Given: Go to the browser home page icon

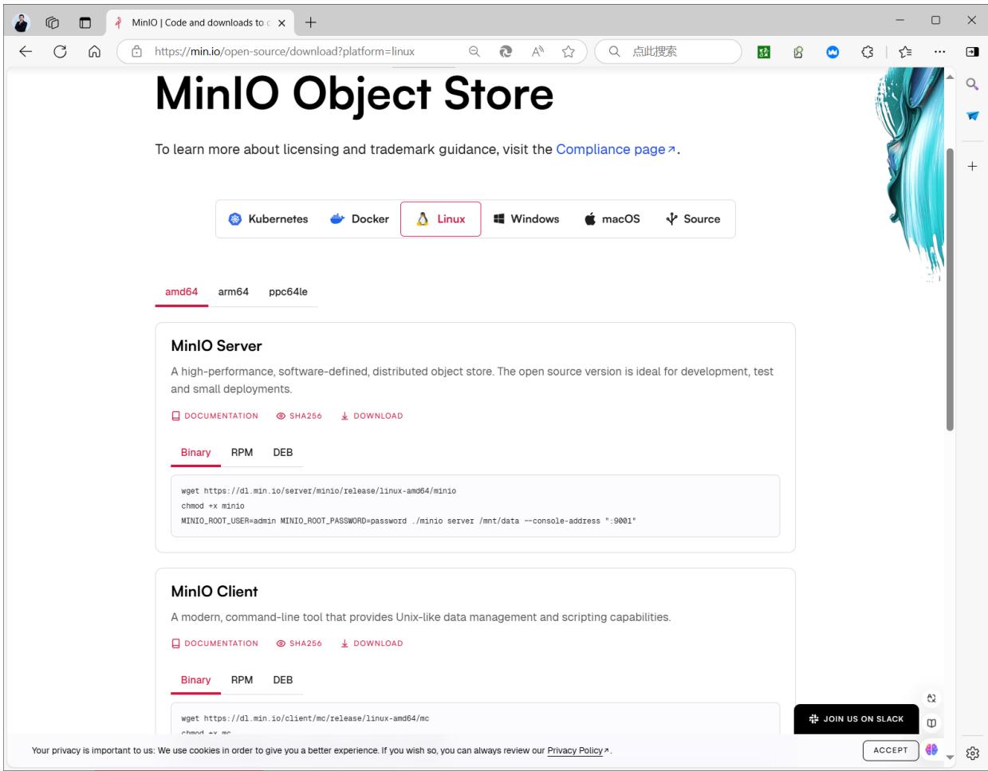Looking at the screenshot, I should (x=94, y=51).
